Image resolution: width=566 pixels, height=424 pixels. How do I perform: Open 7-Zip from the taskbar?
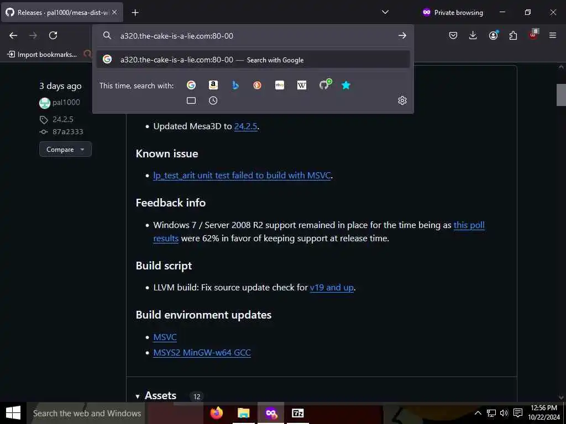click(x=298, y=413)
